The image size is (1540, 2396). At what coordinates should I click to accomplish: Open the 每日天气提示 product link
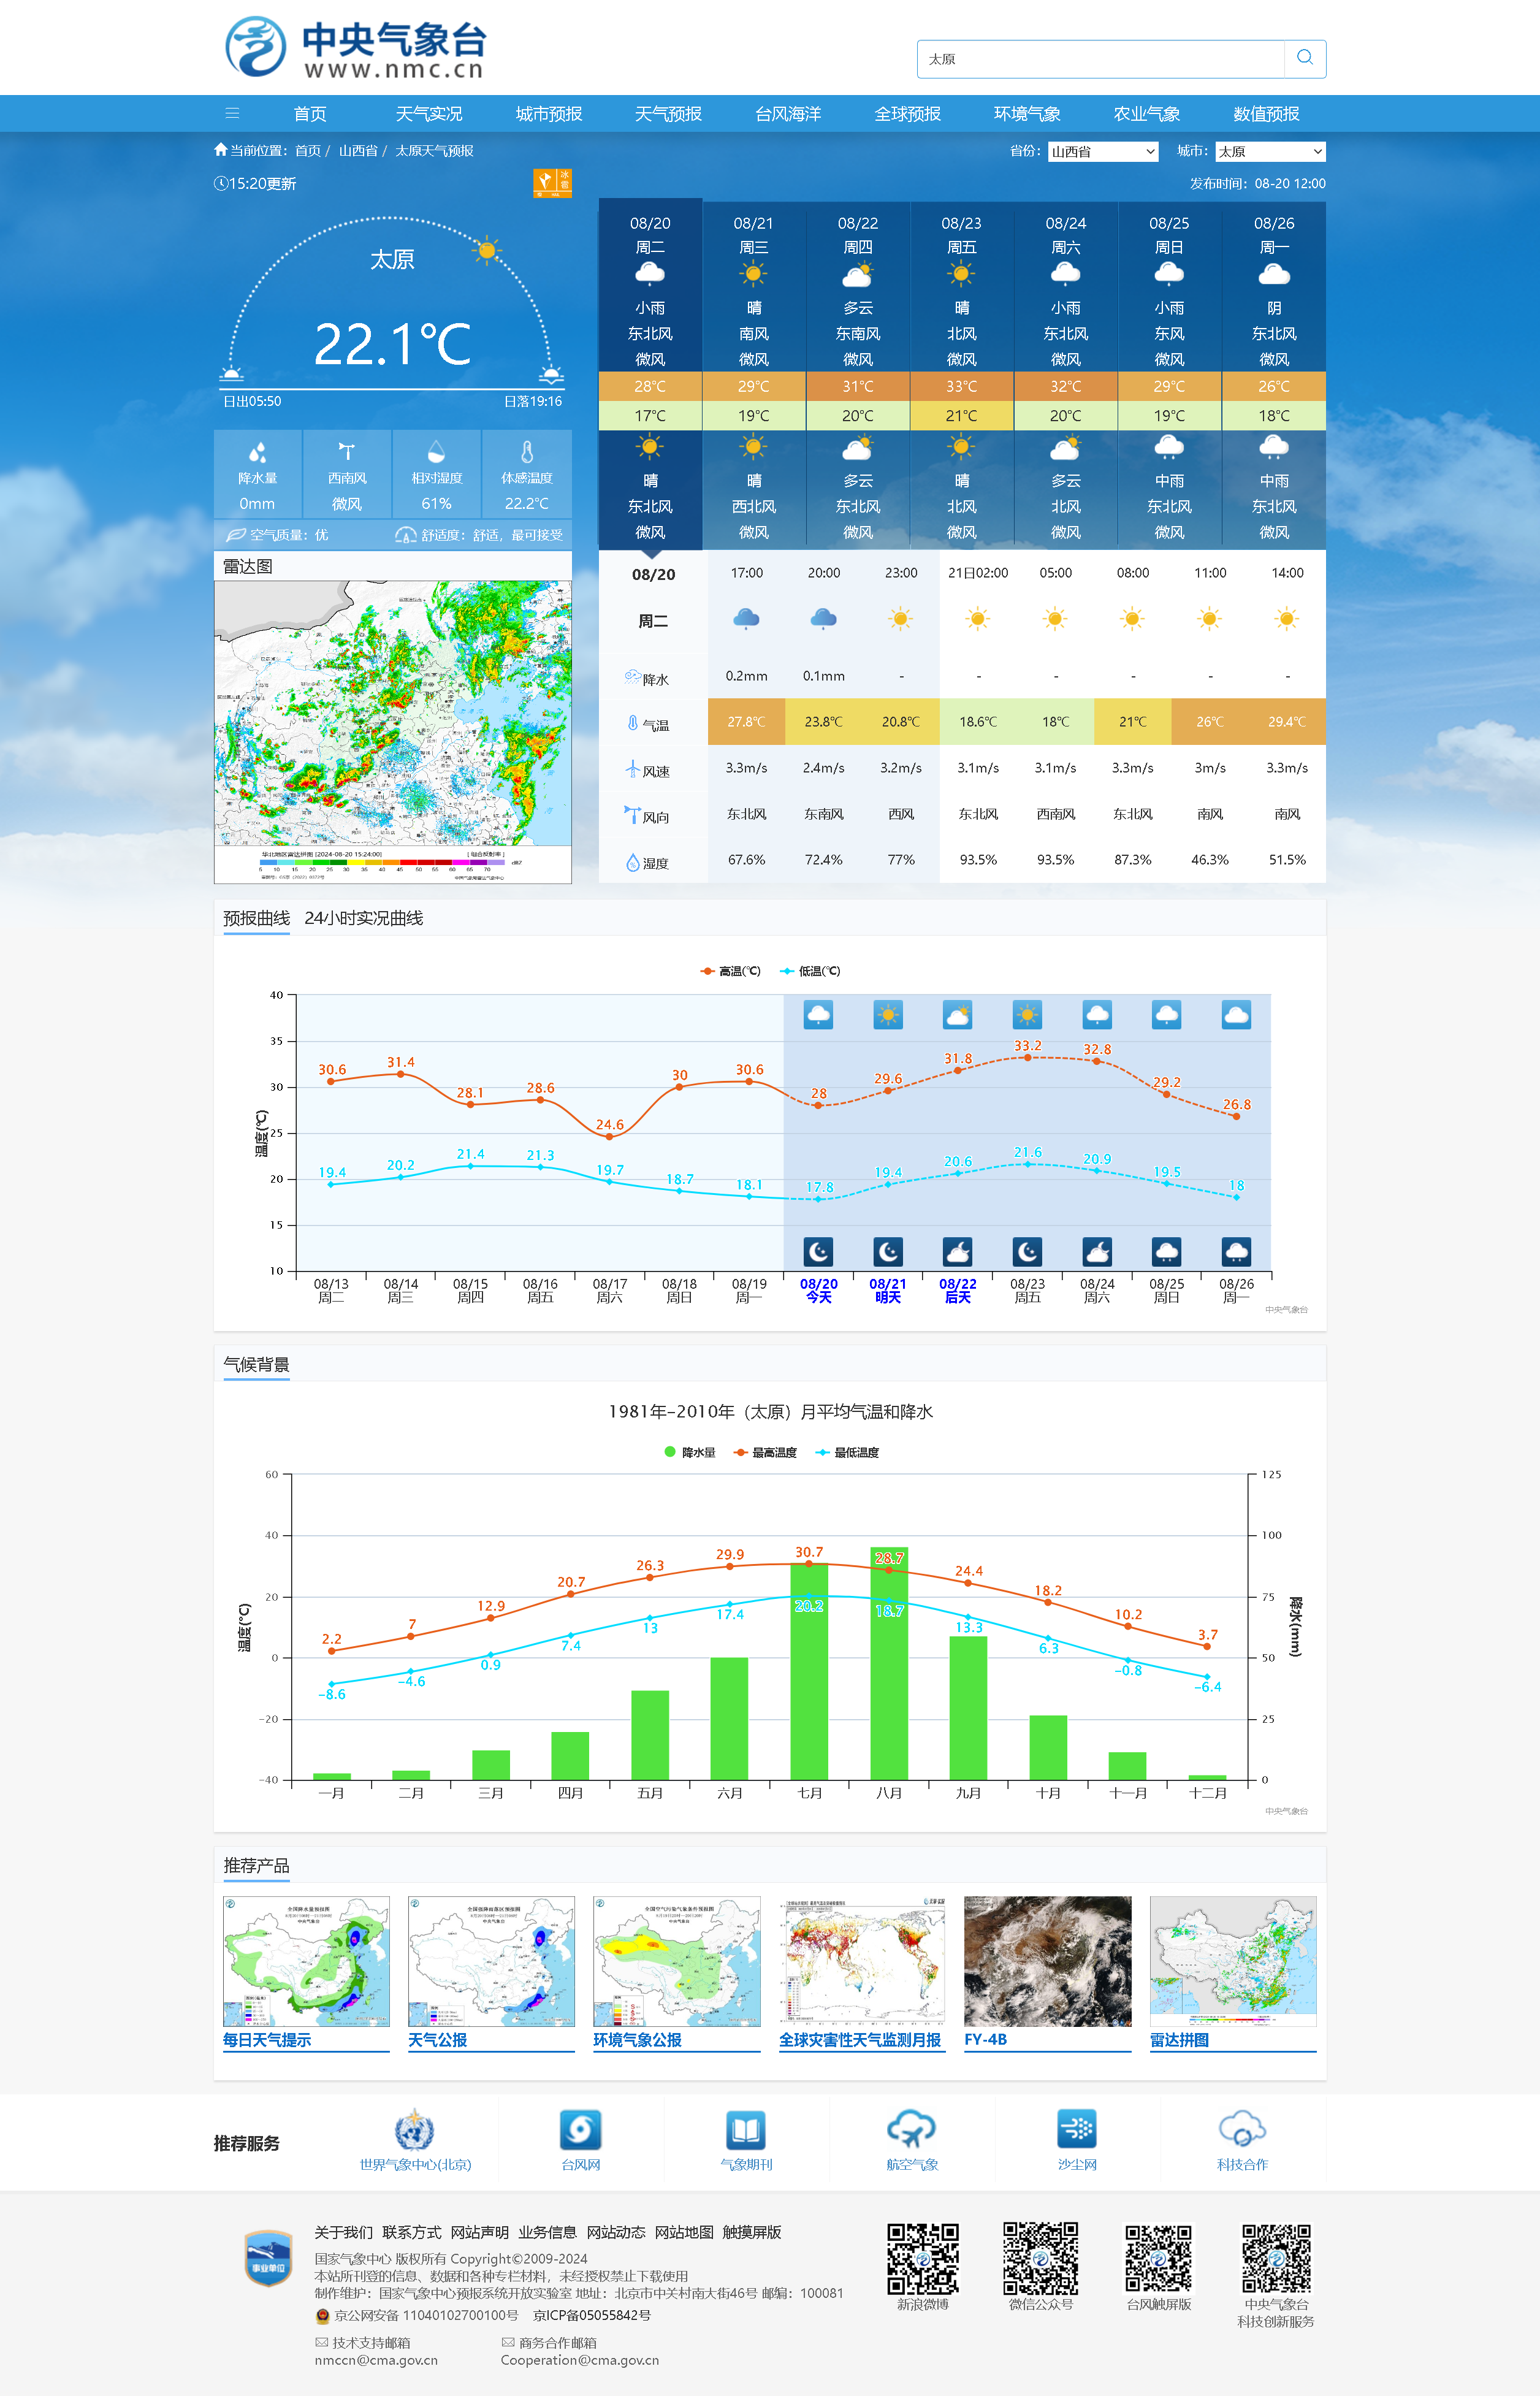point(267,2039)
